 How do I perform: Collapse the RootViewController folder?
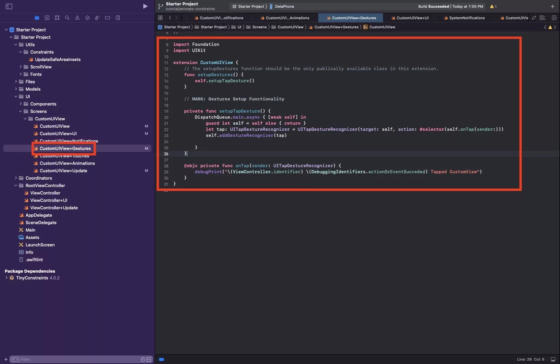[x=16, y=185]
